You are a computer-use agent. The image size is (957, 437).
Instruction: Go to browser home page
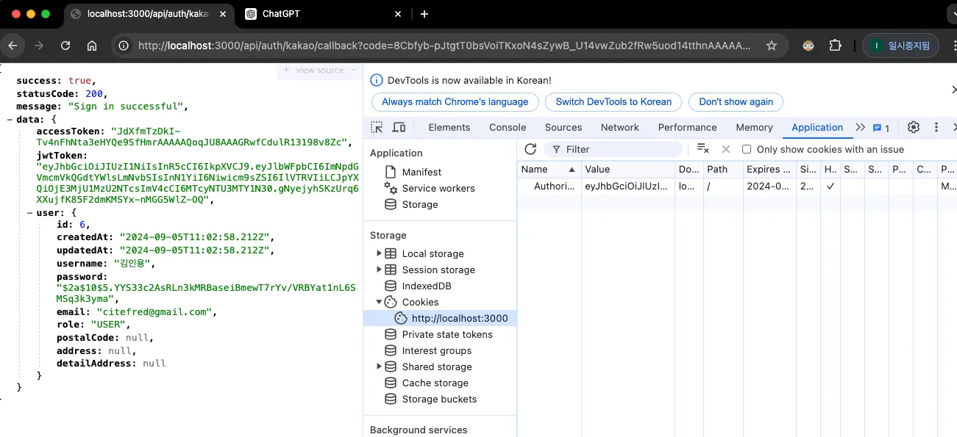coord(92,46)
